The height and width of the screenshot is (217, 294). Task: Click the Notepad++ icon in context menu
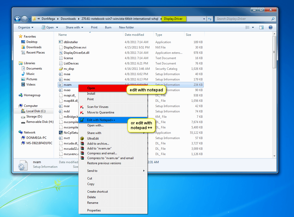(x=82, y=120)
